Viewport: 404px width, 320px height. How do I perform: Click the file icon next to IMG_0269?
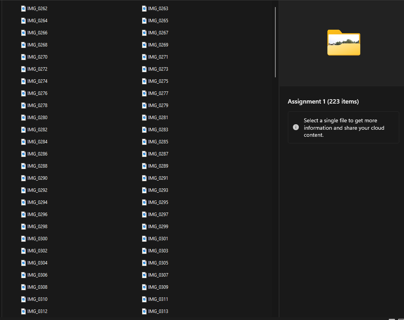click(x=144, y=45)
